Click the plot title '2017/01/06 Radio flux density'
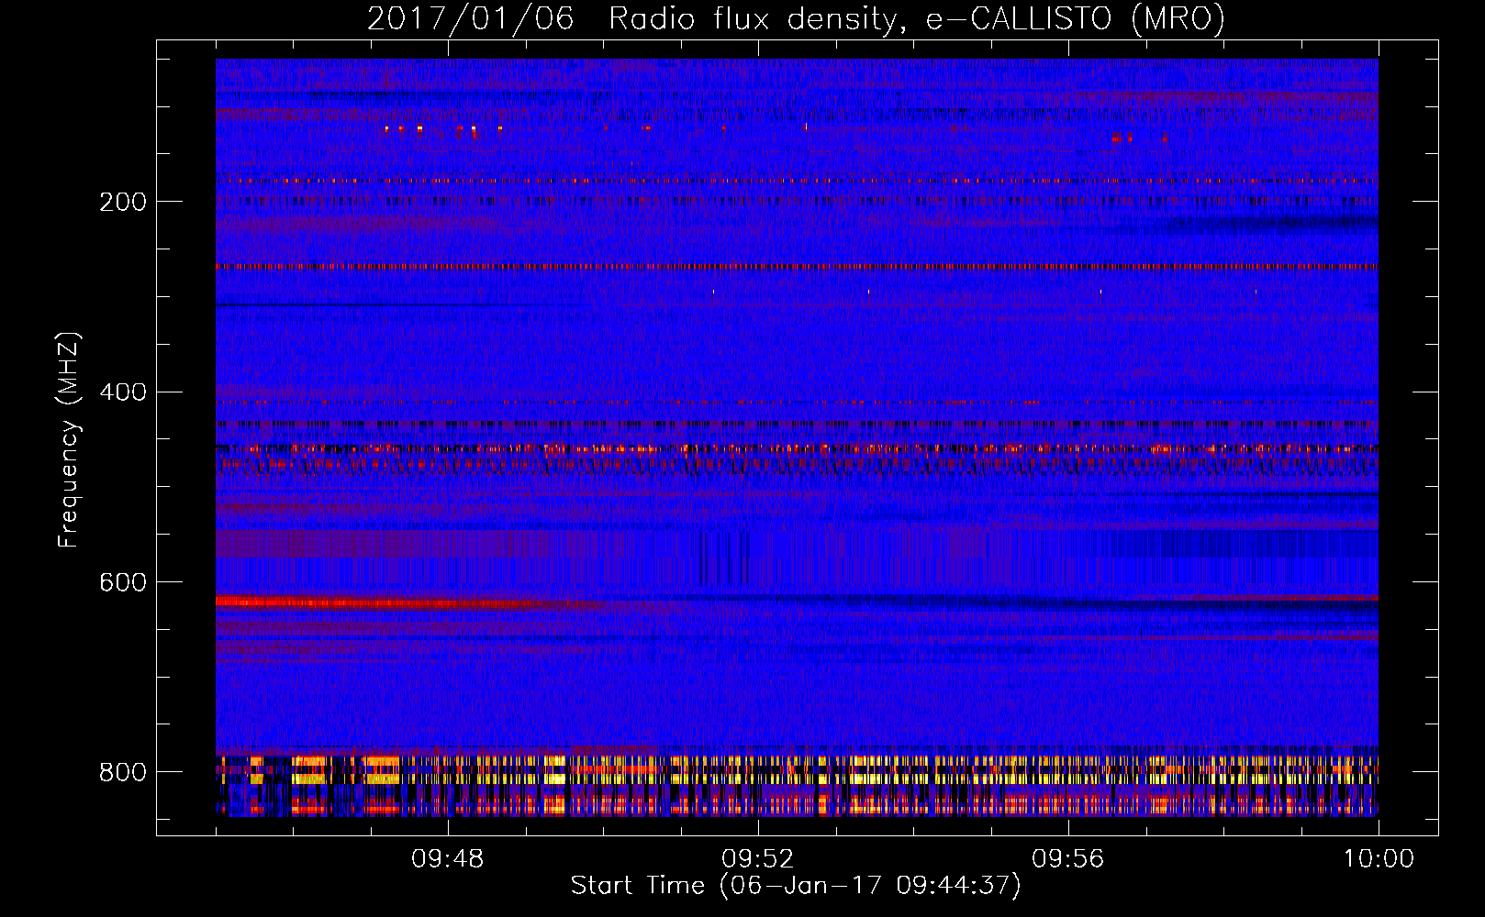1485x917 pixels. (796, 18)
